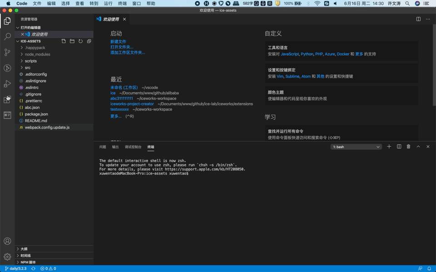The image size is (436, 272).
Task: Switch to the 输出 panel tab
Action: pyautogui.click(x=115, y=147)
